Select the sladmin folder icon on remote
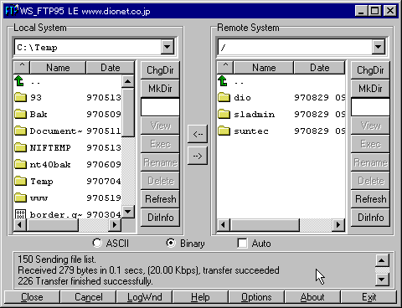The width and height of the screenshot is (402, 308). (x=224, y=114)
